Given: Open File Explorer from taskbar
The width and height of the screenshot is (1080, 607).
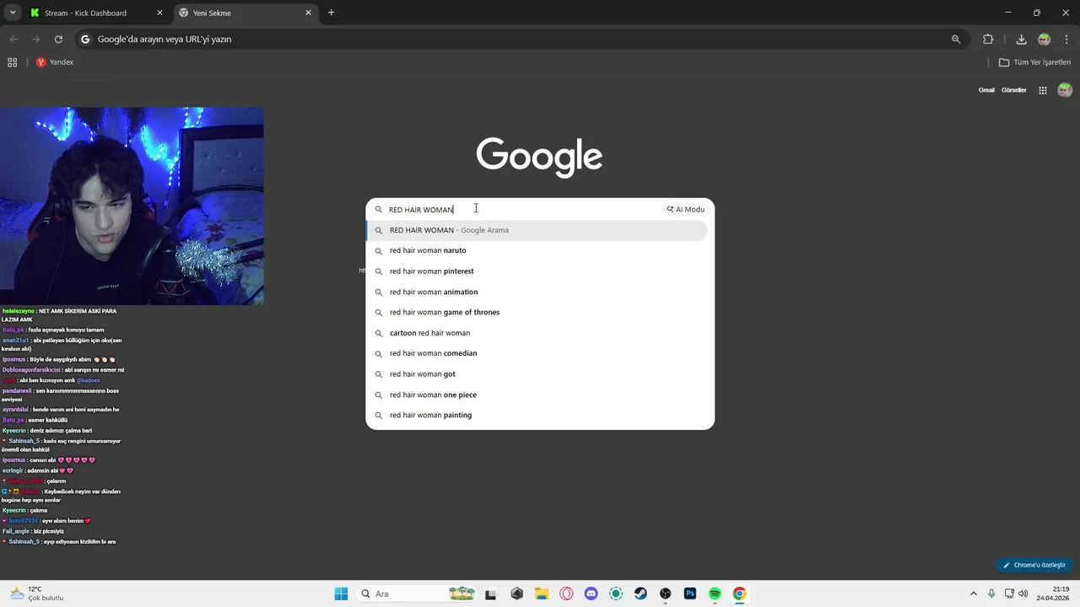Looking at the screenshot, I should 542,594.
